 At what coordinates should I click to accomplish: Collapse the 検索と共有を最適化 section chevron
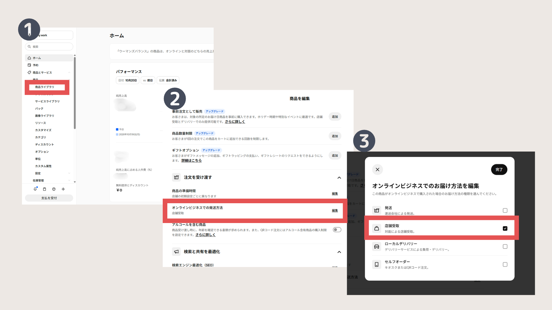click(339, 252)
